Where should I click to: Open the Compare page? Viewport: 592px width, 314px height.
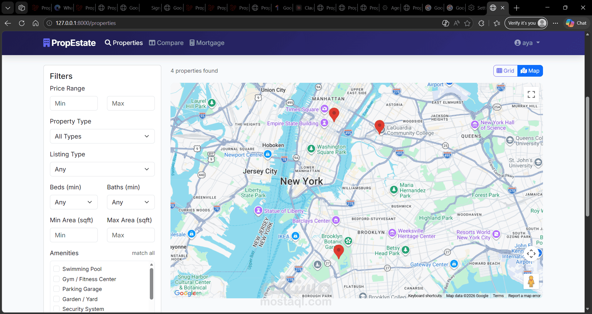point(166,43)
